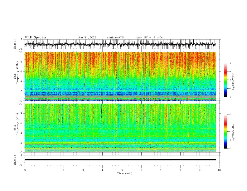
Task: Click the ch.2 spectrogram panel
Action: point(120,128)
